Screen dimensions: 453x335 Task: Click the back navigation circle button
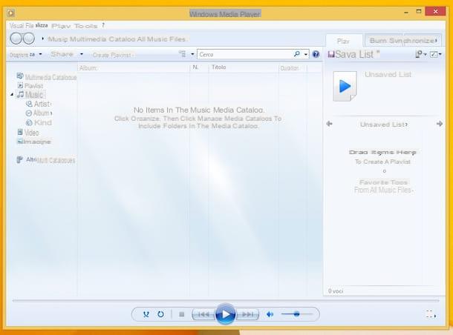pos(16,39)
